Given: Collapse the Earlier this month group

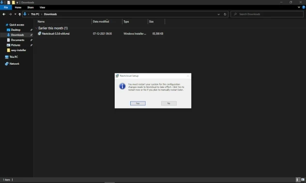Looking at the screenshot, I should [36, 28].
